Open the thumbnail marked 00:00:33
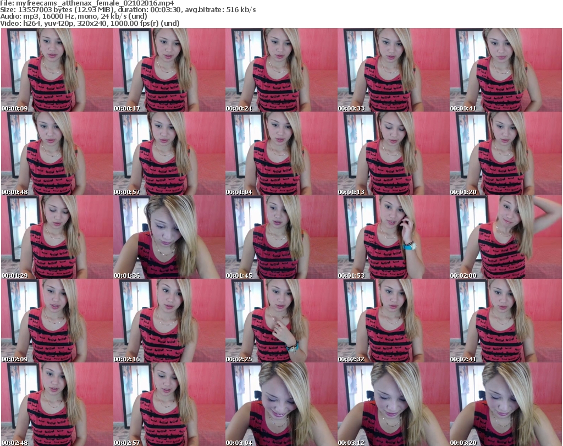Screen dimensions: 563x446 click(393, 70)
